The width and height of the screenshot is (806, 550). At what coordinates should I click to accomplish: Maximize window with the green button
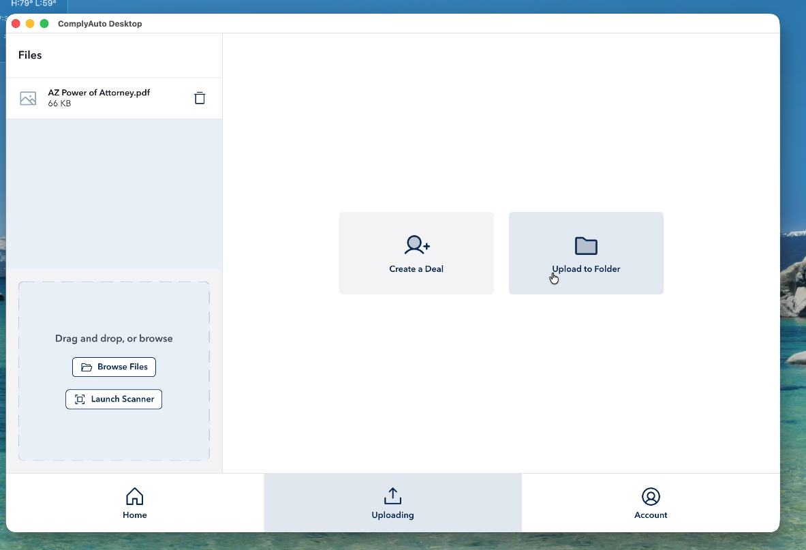tap(44, 24)
